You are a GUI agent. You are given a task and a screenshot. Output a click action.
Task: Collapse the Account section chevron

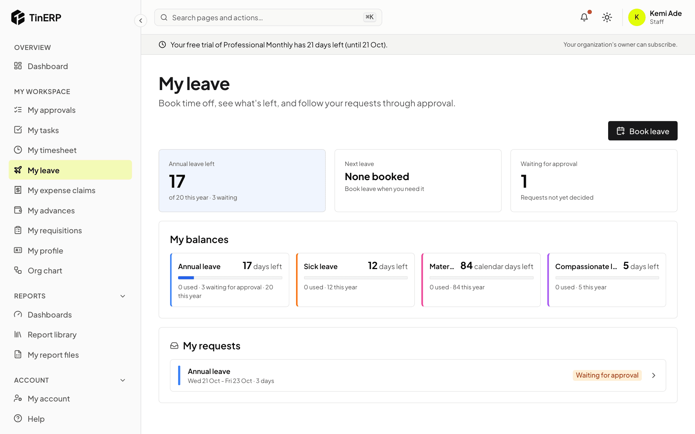(123, 380)
